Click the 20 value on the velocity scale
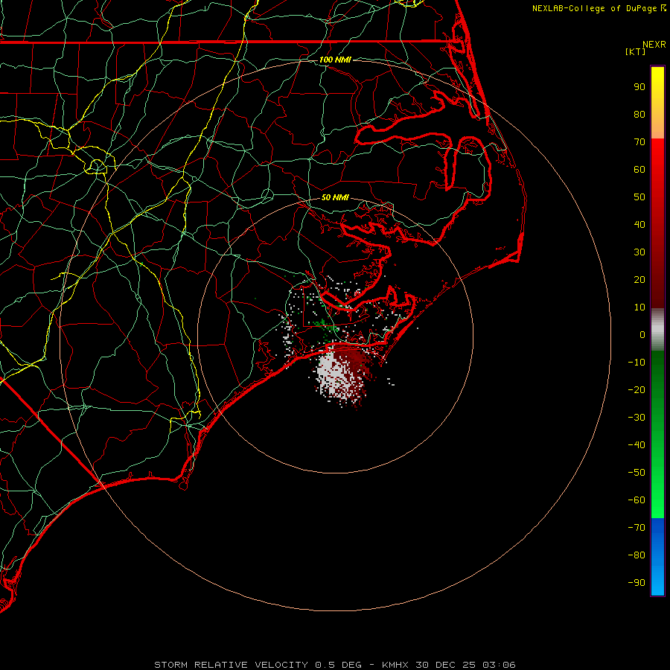 639,279
